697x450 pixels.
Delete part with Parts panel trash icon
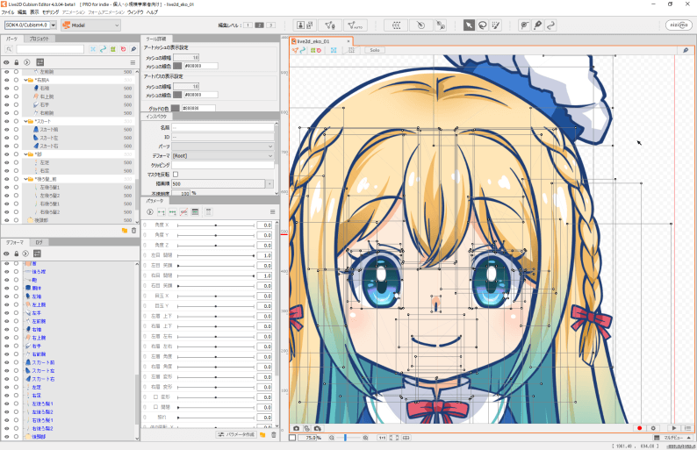[133, 231]
